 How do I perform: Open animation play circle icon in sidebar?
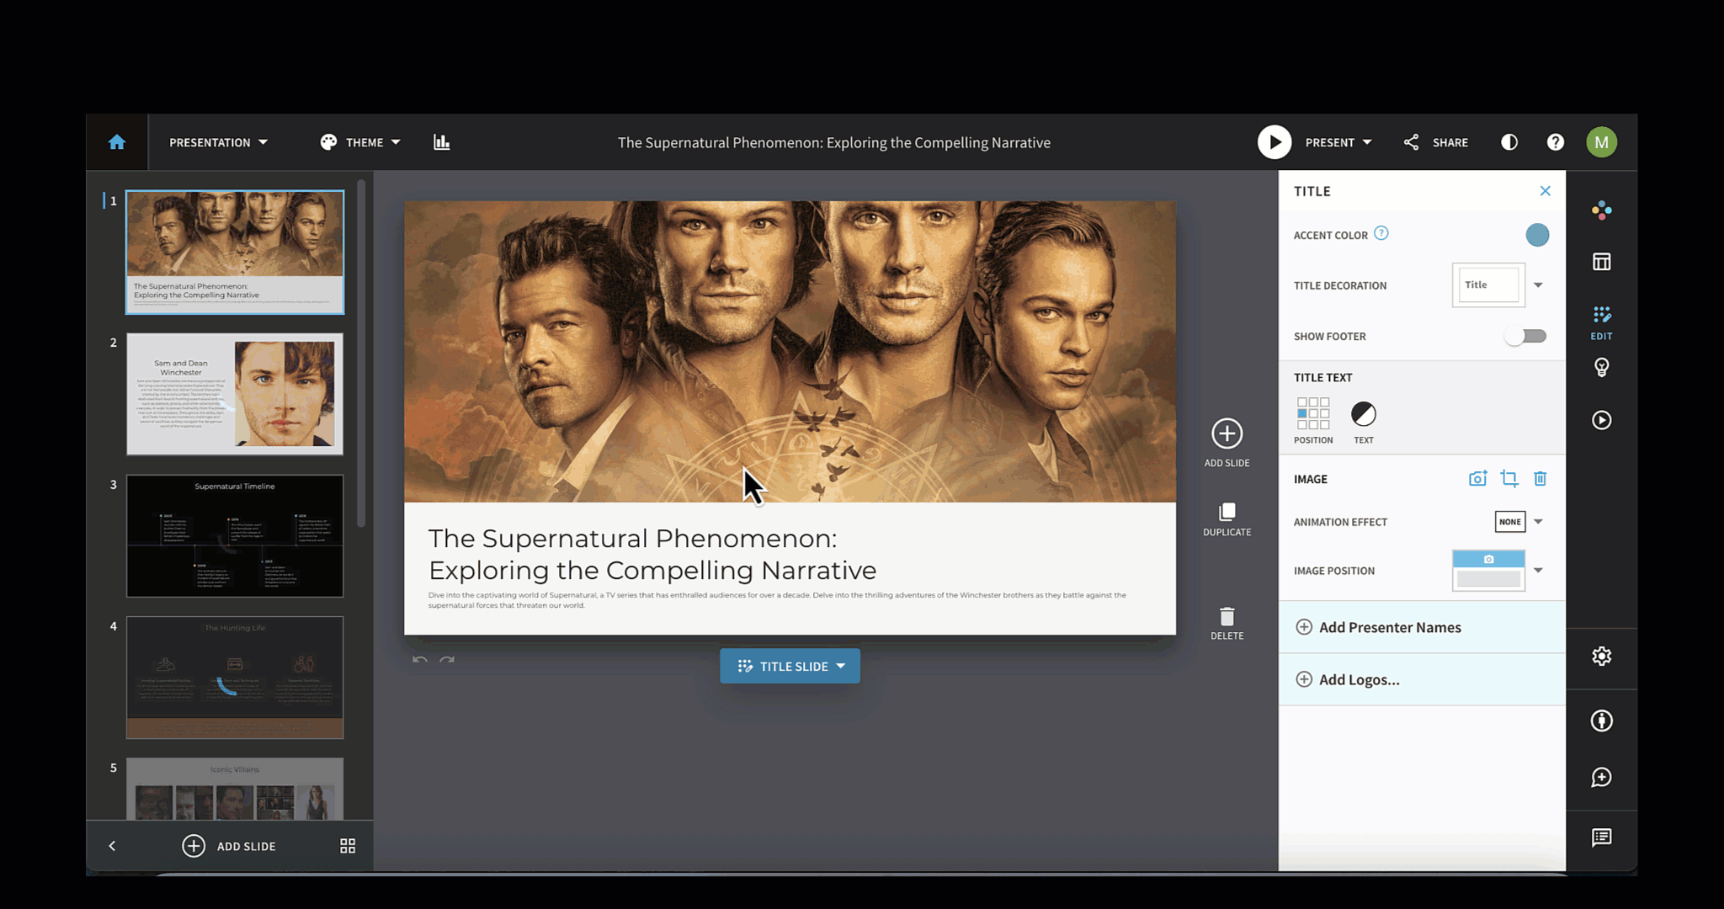(x=1602, y=420)
